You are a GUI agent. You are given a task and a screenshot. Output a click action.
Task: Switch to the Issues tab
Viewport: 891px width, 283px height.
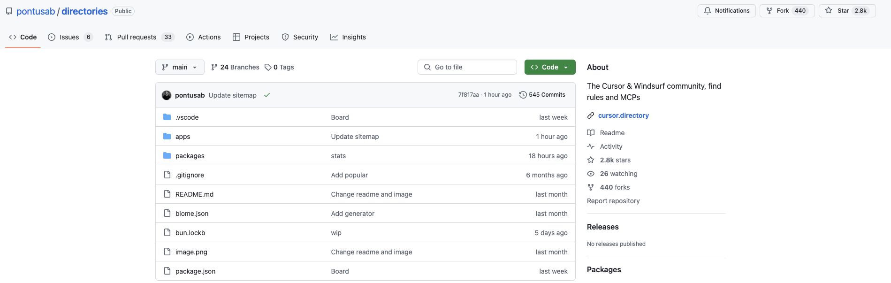pos(69,37)
